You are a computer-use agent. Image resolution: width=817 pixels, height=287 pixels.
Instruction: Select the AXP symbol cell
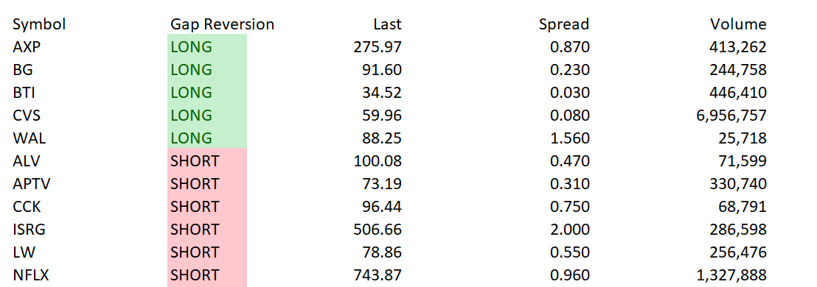coord(27,47)
